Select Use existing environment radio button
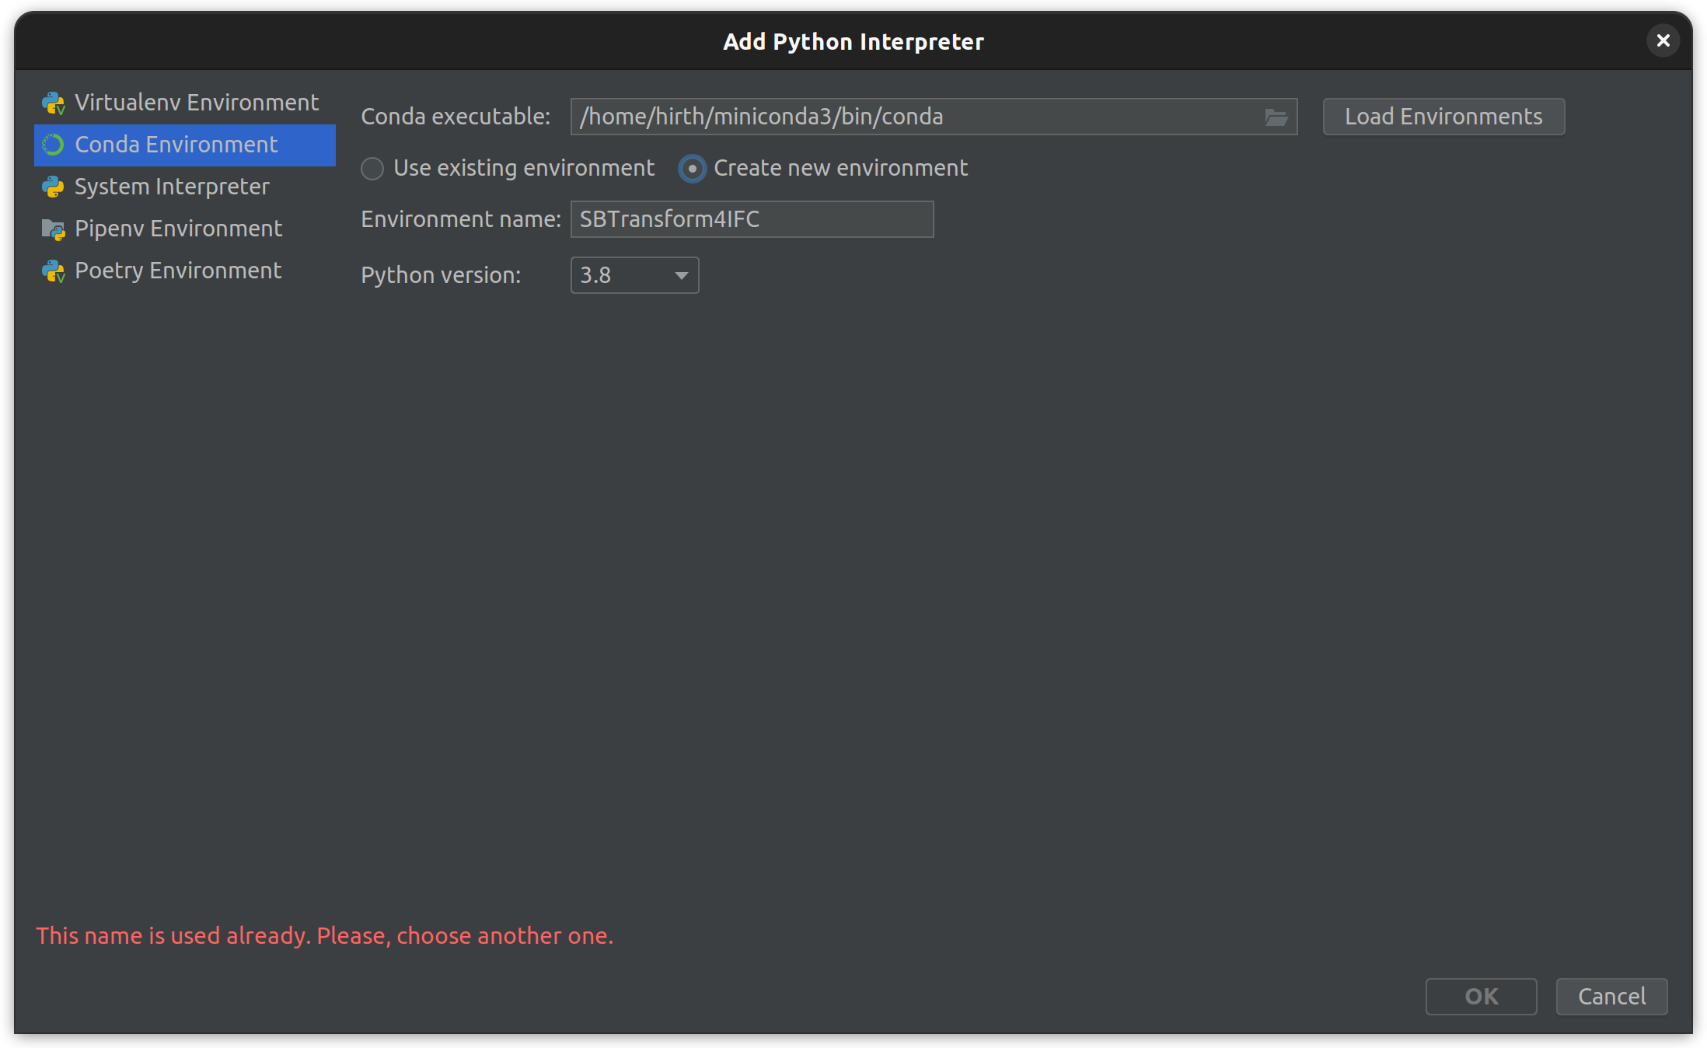This screenshot has height=1048, width=1707. [372, 169]
